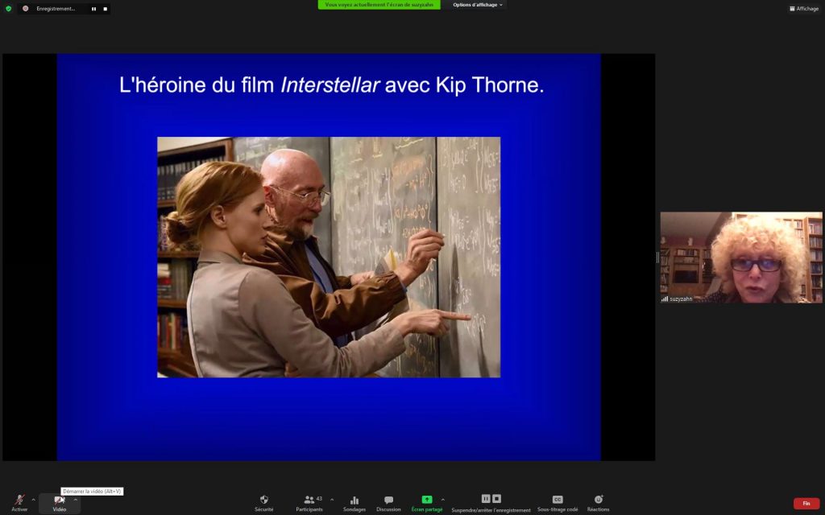Open video options arrow next to Vidéo
Viewport: 825px width, 515px height.
pos(75,500)
